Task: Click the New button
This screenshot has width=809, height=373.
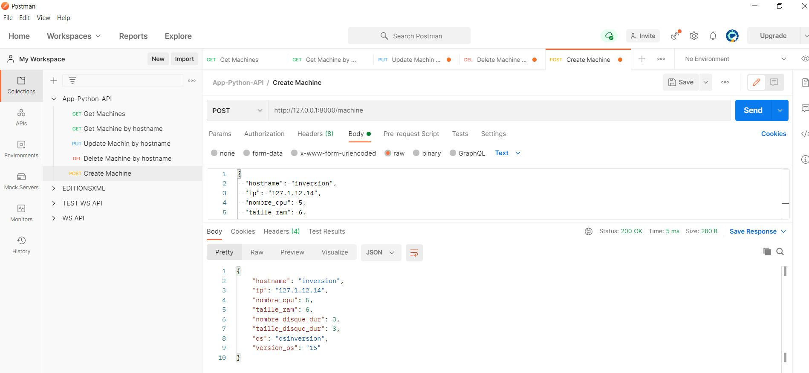Action: 158,59
